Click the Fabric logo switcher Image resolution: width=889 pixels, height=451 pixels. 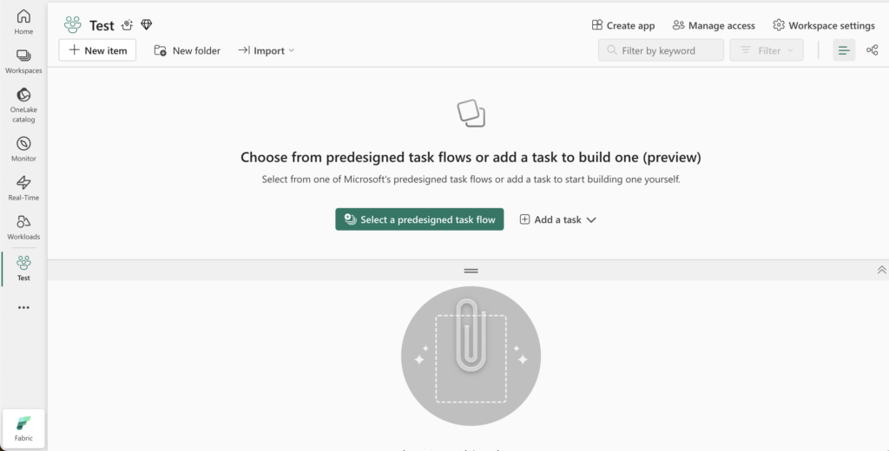tap(23, 429)
